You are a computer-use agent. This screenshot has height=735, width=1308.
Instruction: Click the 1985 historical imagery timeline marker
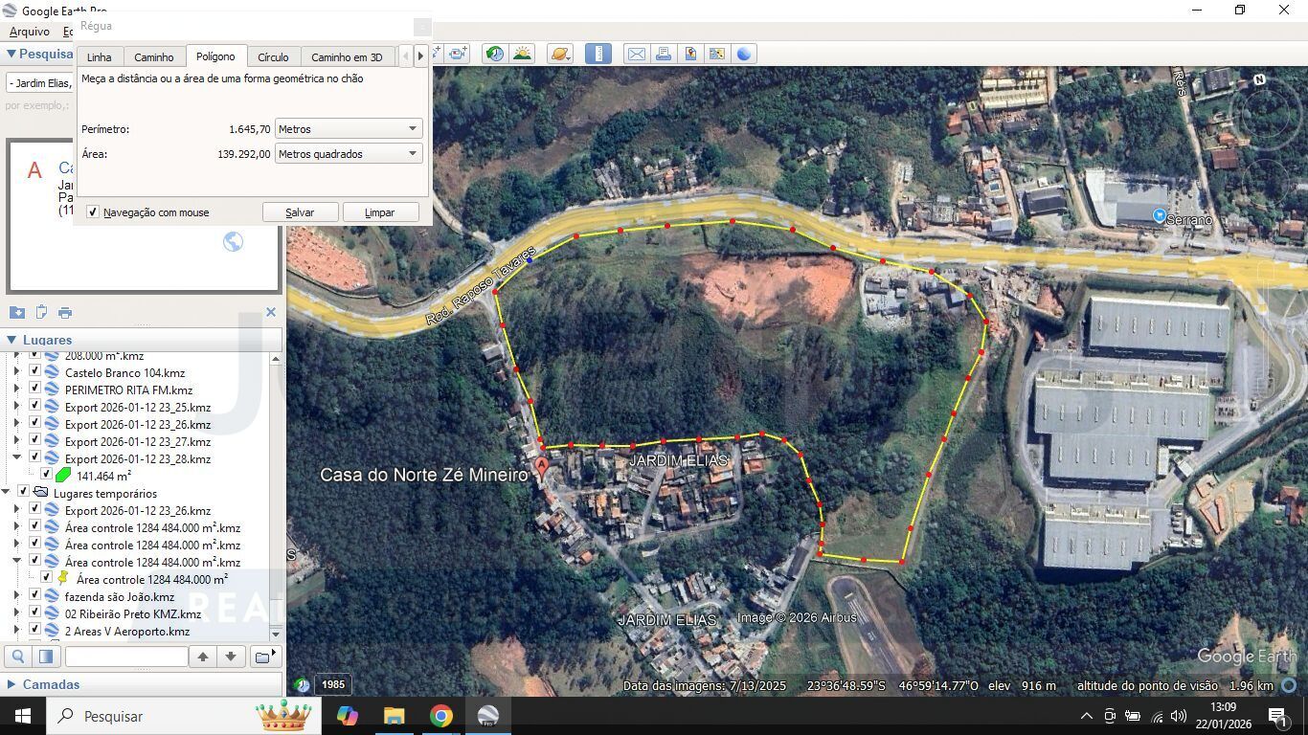click(x=332, y=684)
